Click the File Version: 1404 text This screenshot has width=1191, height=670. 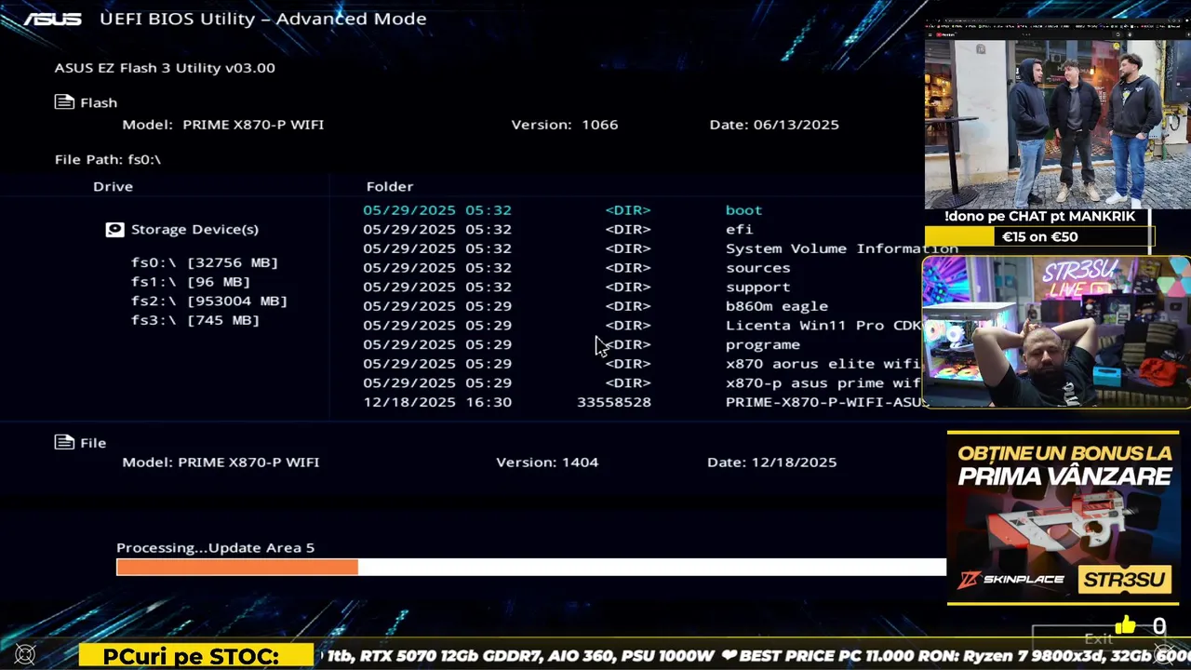tap(547, 462)
